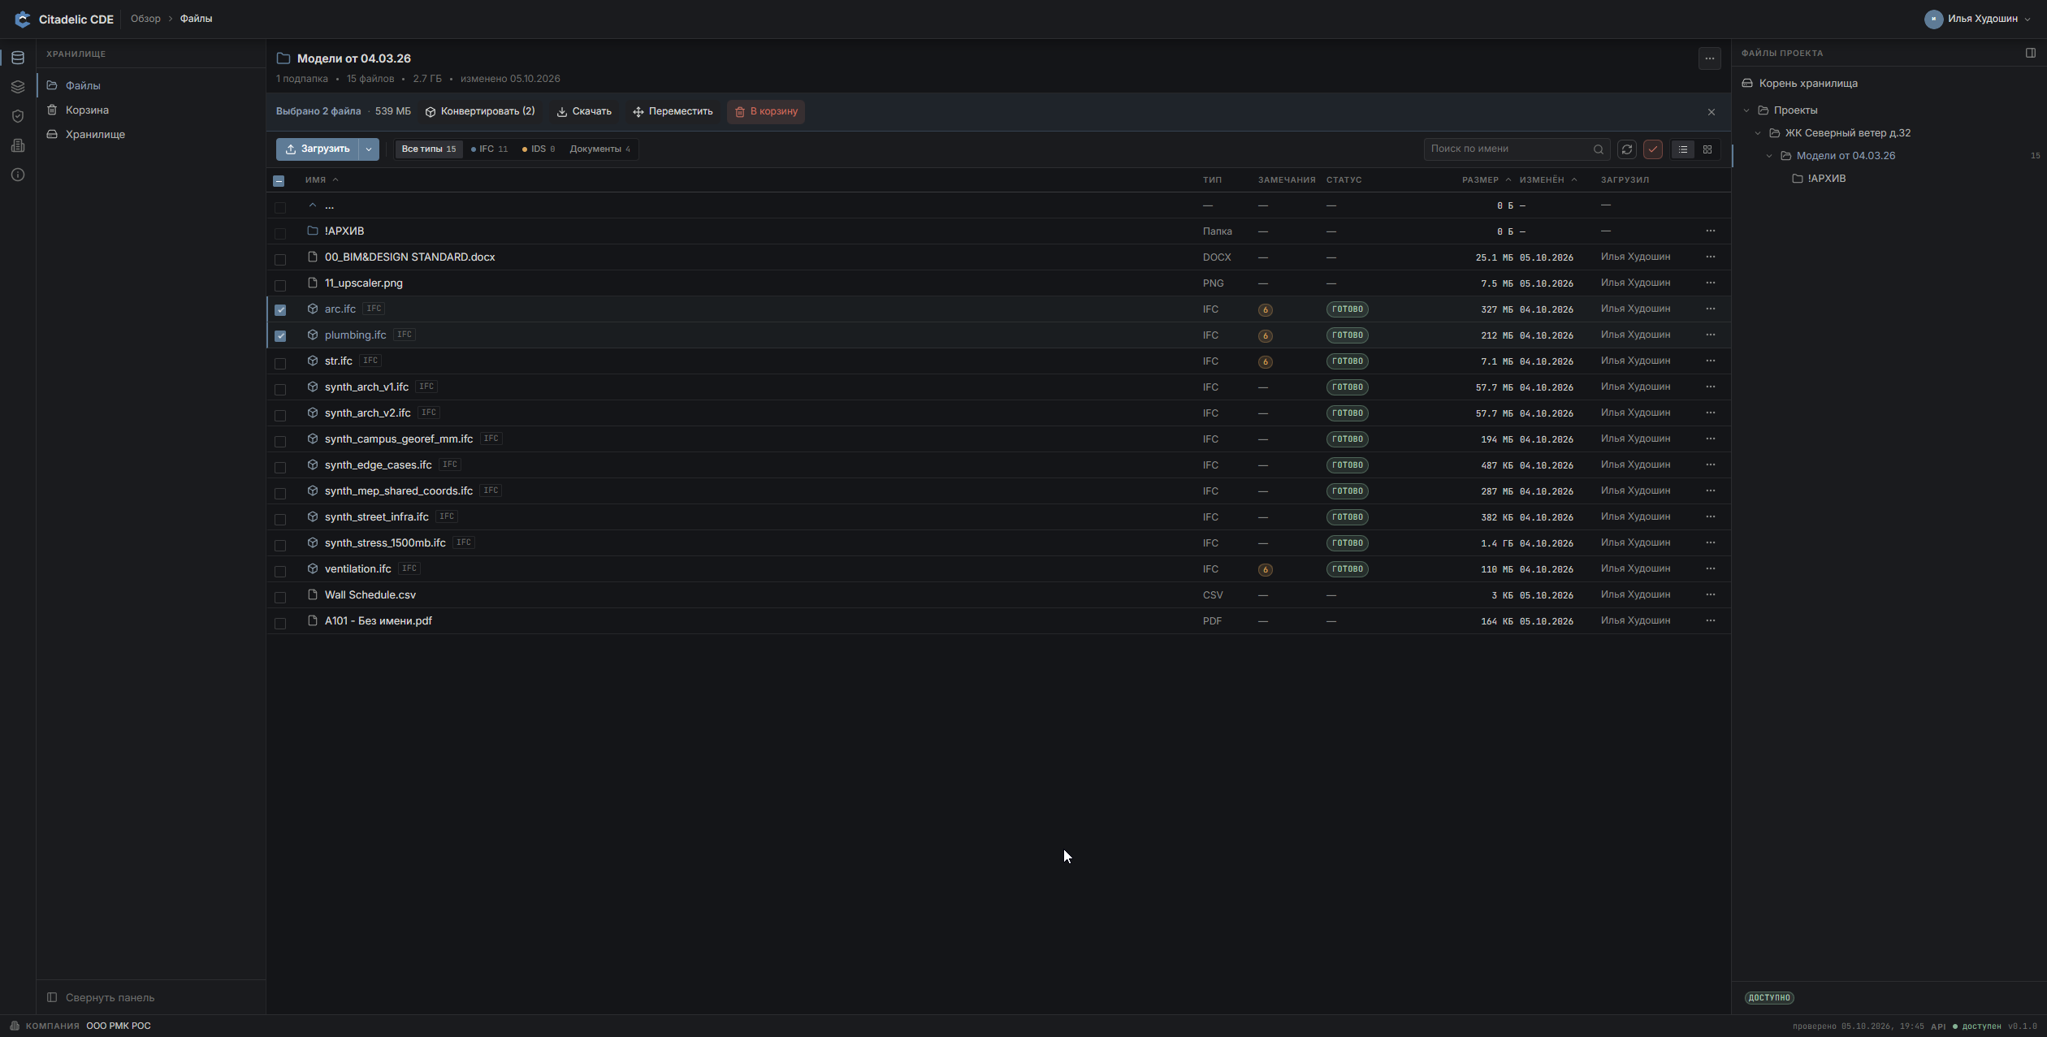This screenshot has height=1037, width=2047.
Task: Move selected files to В корзину
Action: click(766, 111)
